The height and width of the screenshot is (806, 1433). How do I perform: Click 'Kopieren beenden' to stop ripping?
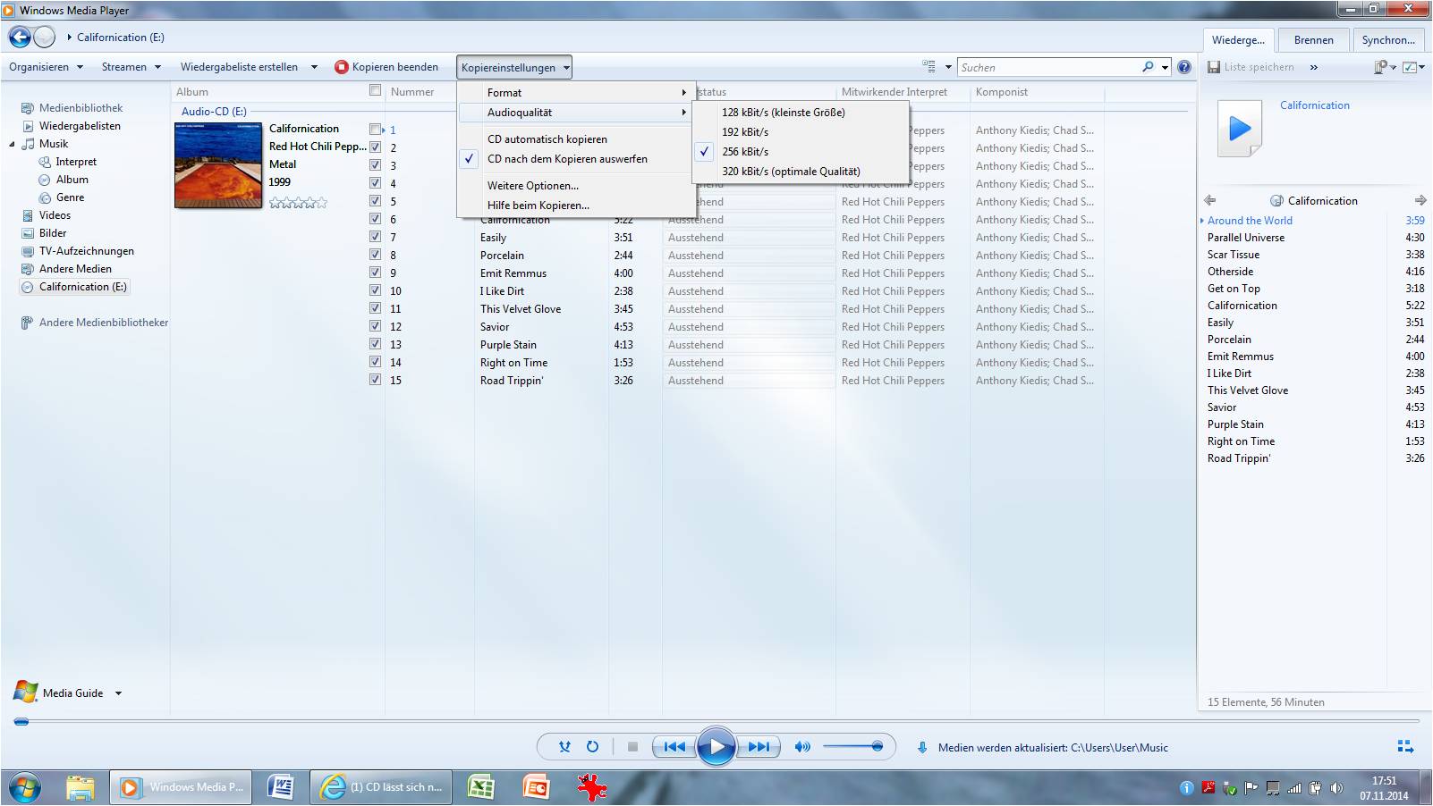click(386, 67)
